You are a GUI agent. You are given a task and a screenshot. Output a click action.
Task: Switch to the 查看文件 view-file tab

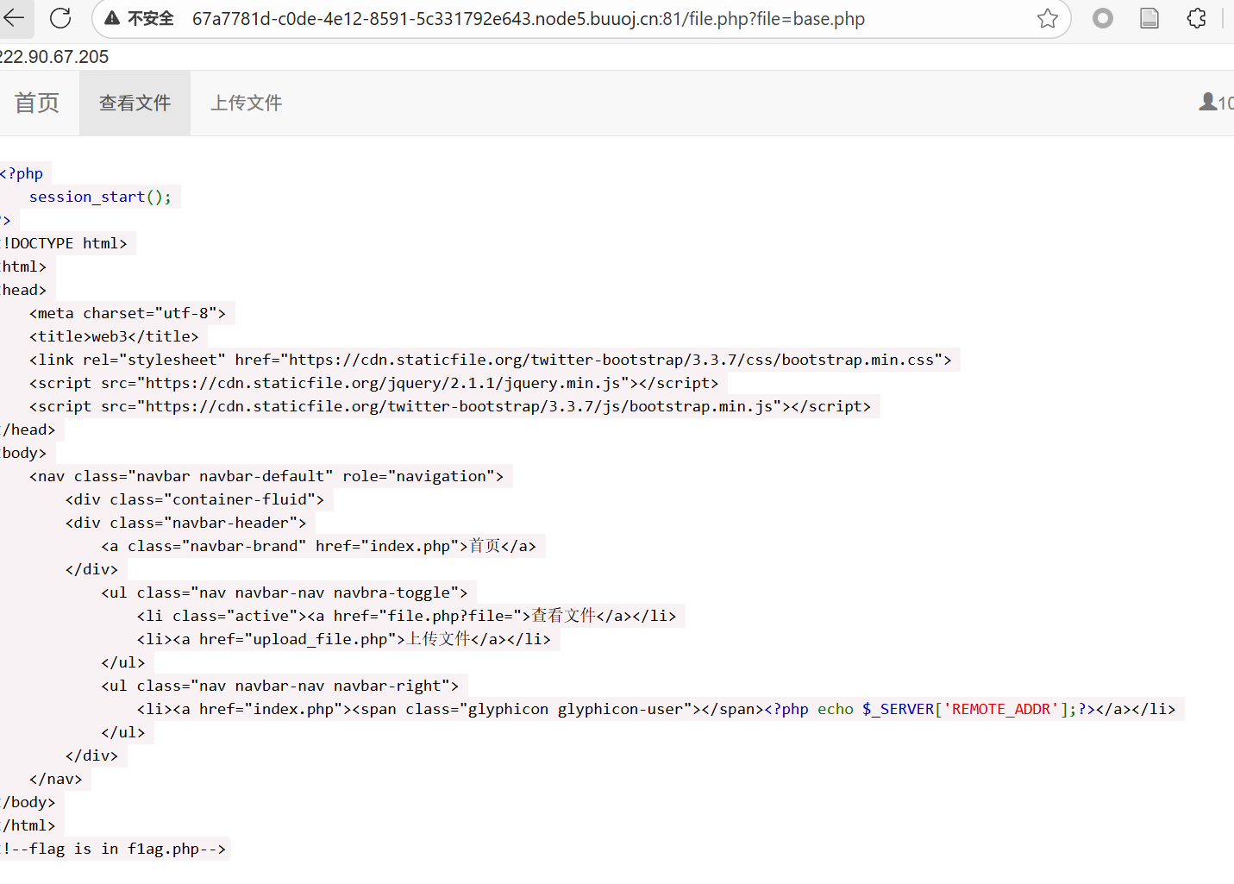coord(135,103)
